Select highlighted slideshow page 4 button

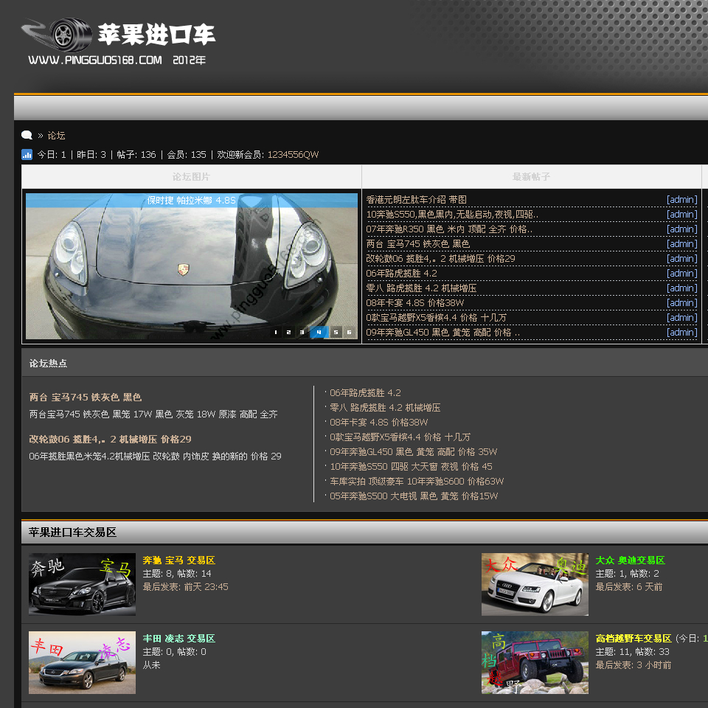coord(319,332)
